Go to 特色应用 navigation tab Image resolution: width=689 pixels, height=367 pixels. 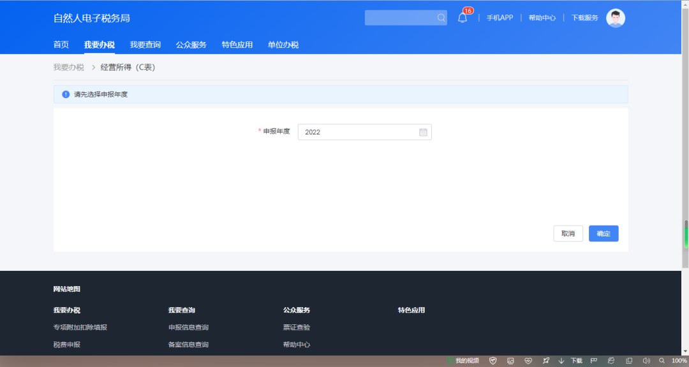(237, 45)
